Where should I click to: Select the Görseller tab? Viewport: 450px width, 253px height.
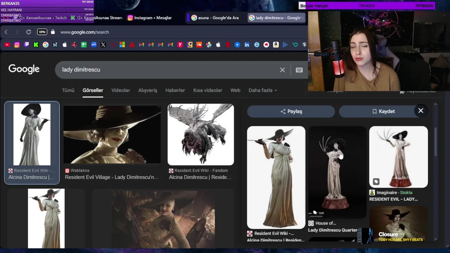(x=93, y=90)
